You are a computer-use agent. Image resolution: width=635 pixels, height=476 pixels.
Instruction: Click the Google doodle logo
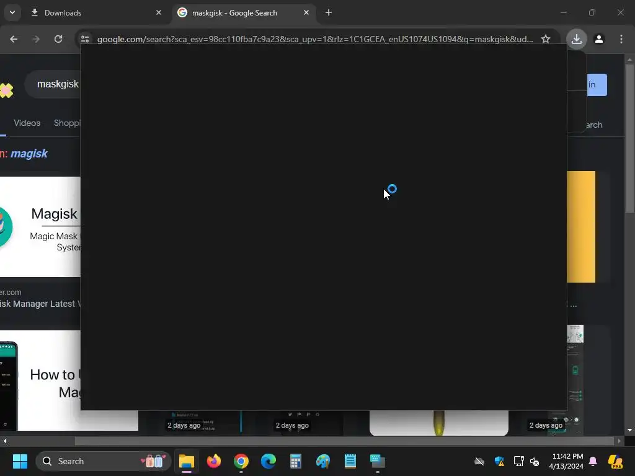pos(6,90)
